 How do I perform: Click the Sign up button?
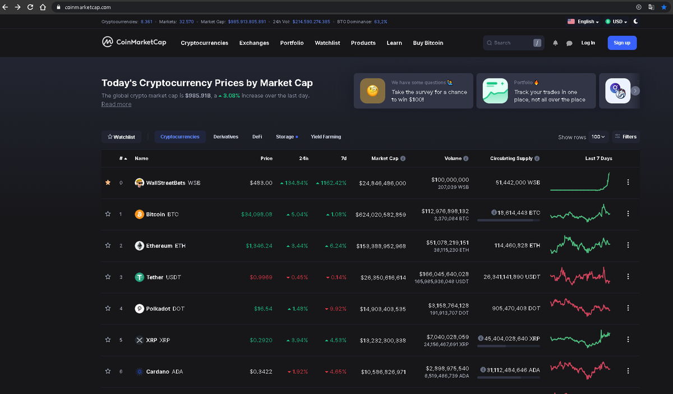pyautogui.click(x=622, y=43)
